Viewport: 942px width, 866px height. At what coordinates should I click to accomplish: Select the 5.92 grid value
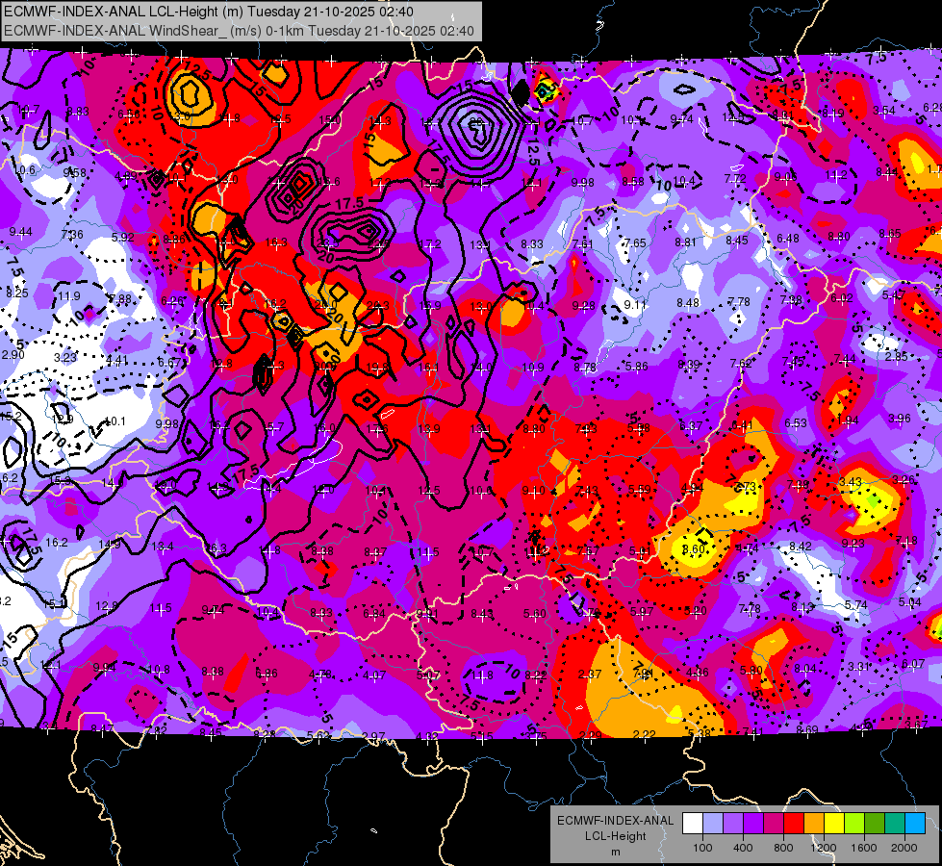coord(123,237)
